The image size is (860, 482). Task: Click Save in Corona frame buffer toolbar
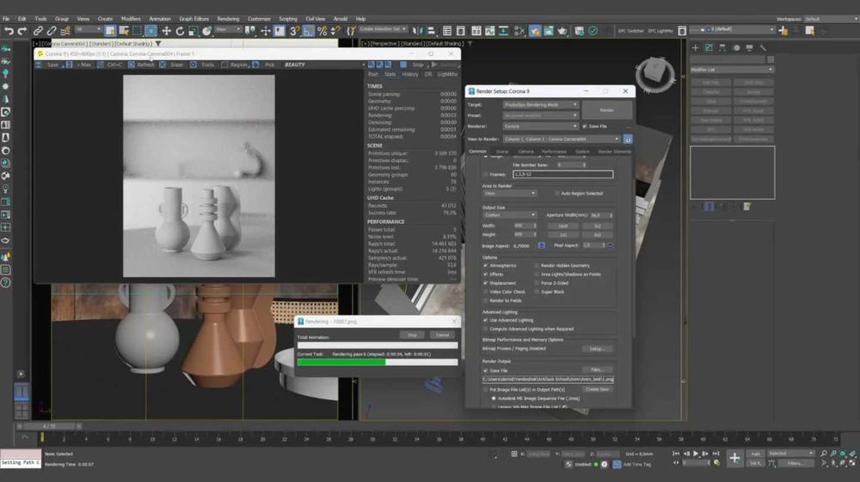(52, 65)
